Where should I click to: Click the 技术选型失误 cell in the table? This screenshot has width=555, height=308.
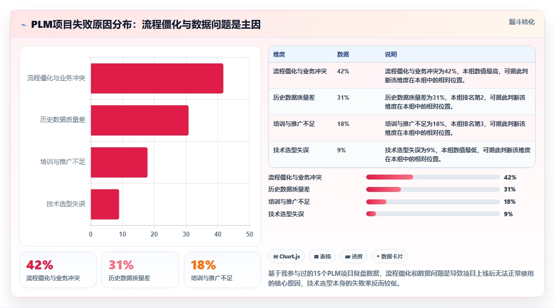point(291,150)
